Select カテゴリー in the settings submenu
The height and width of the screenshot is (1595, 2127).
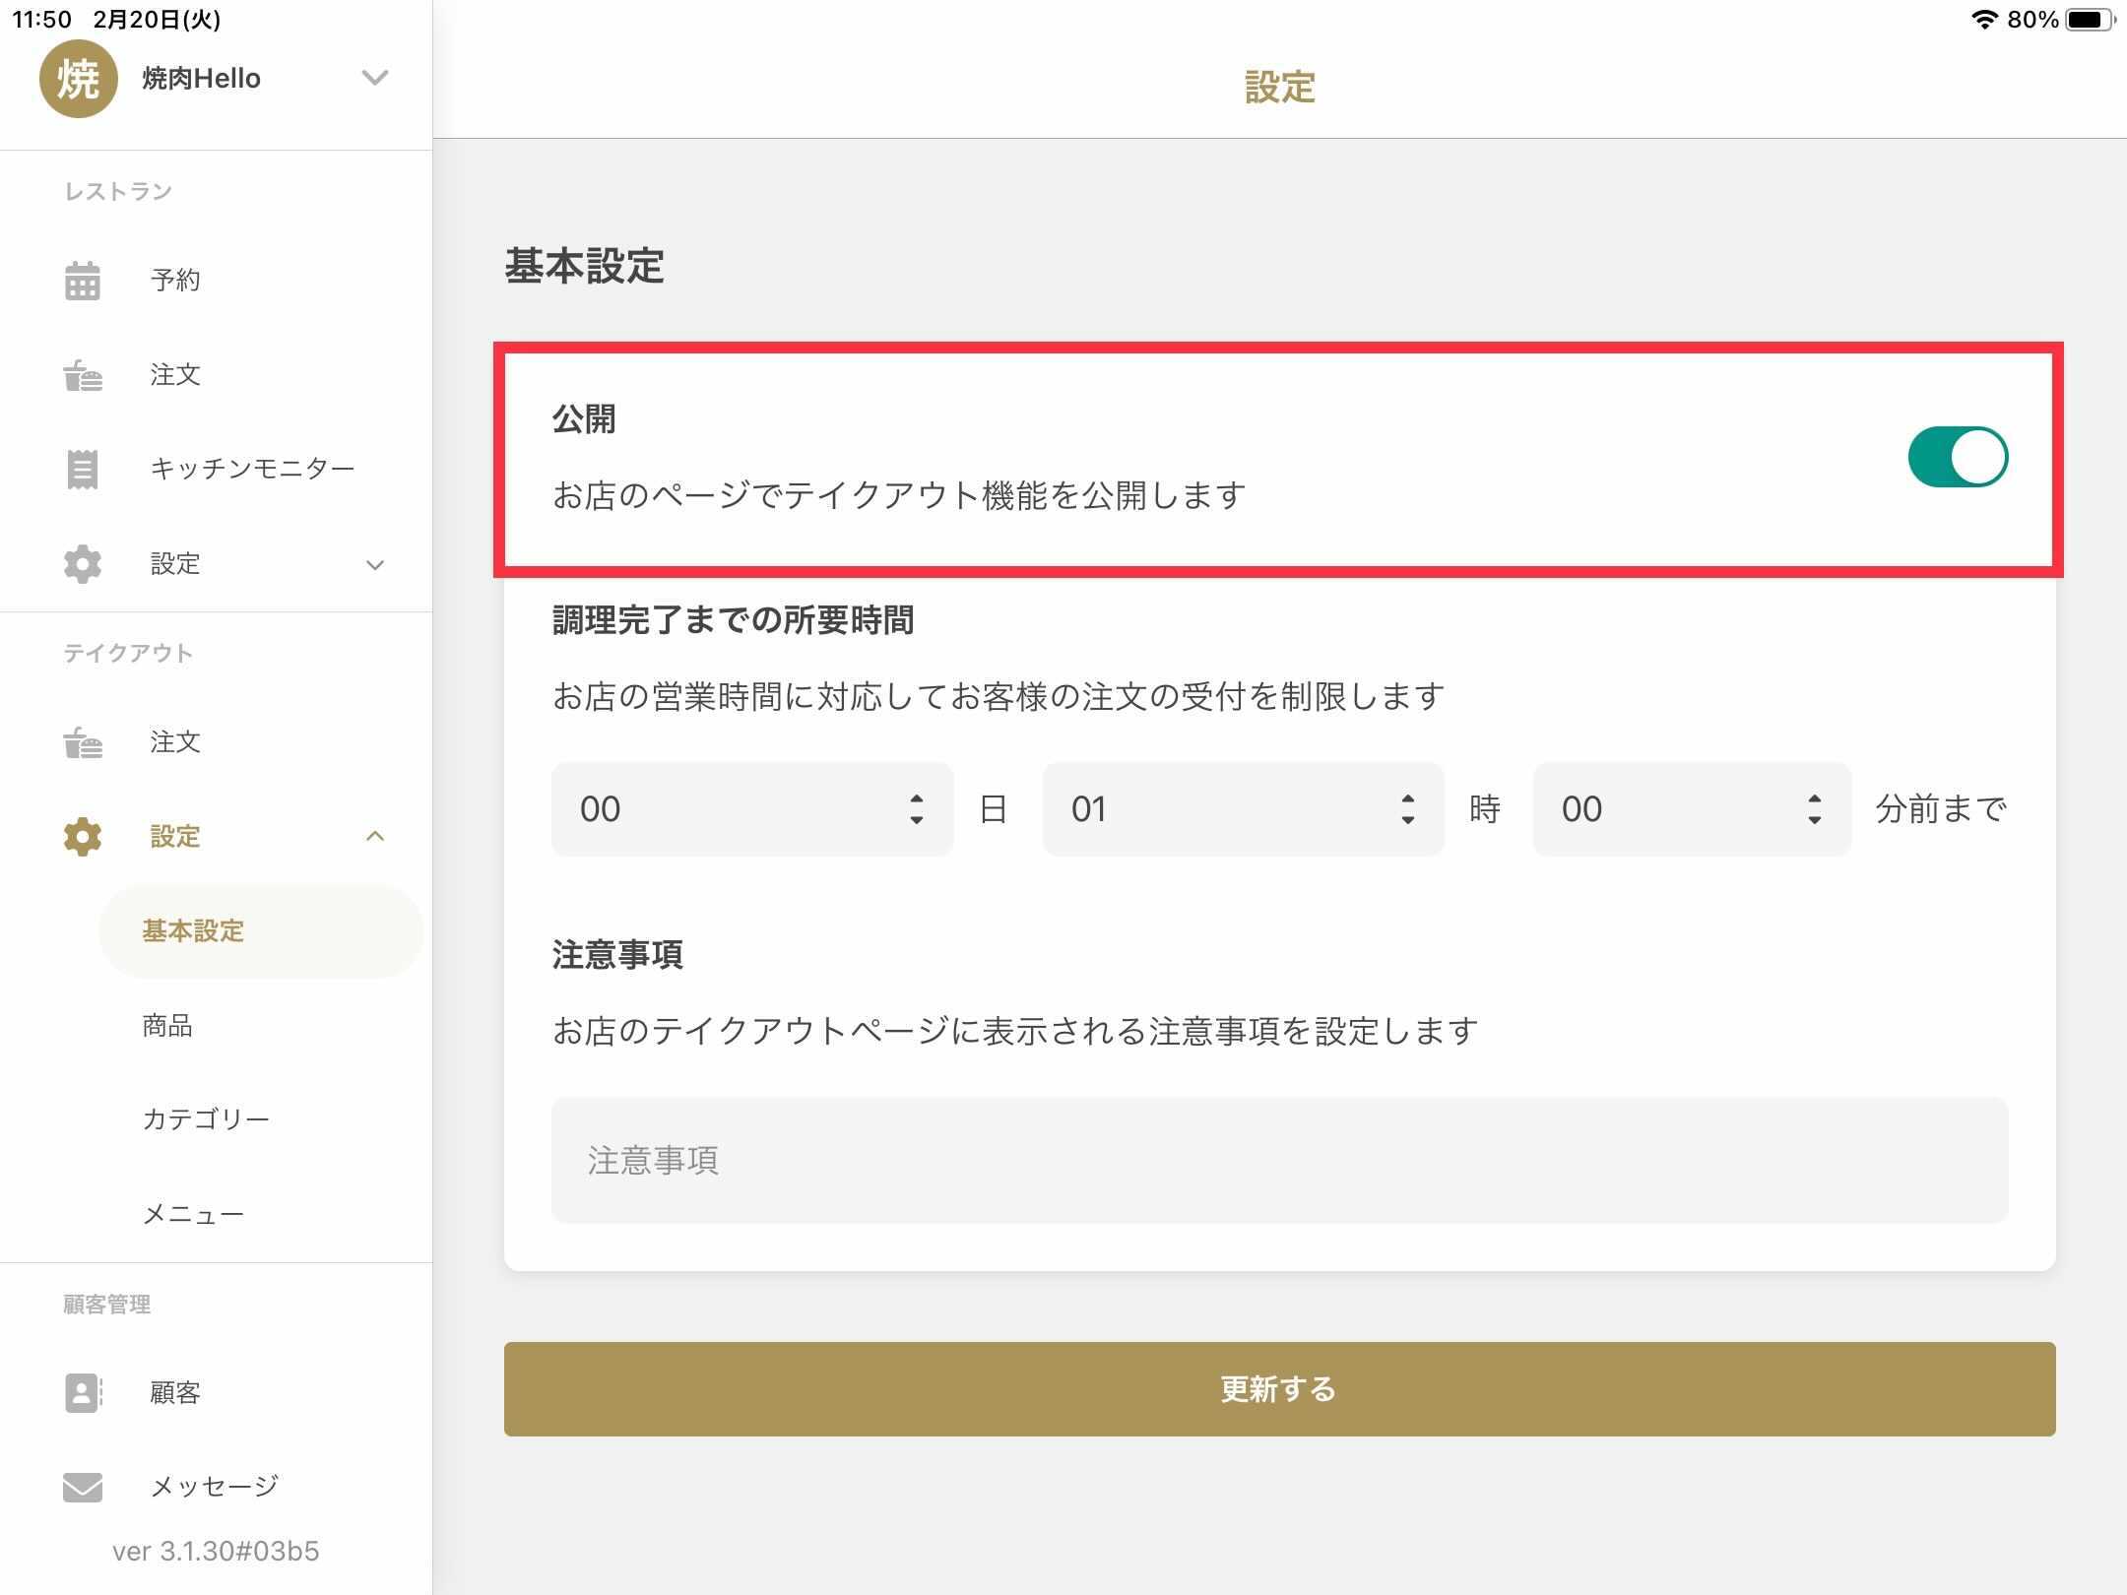[206, 1119]
